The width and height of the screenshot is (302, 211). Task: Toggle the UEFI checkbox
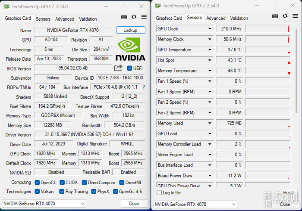coord(129,68)
